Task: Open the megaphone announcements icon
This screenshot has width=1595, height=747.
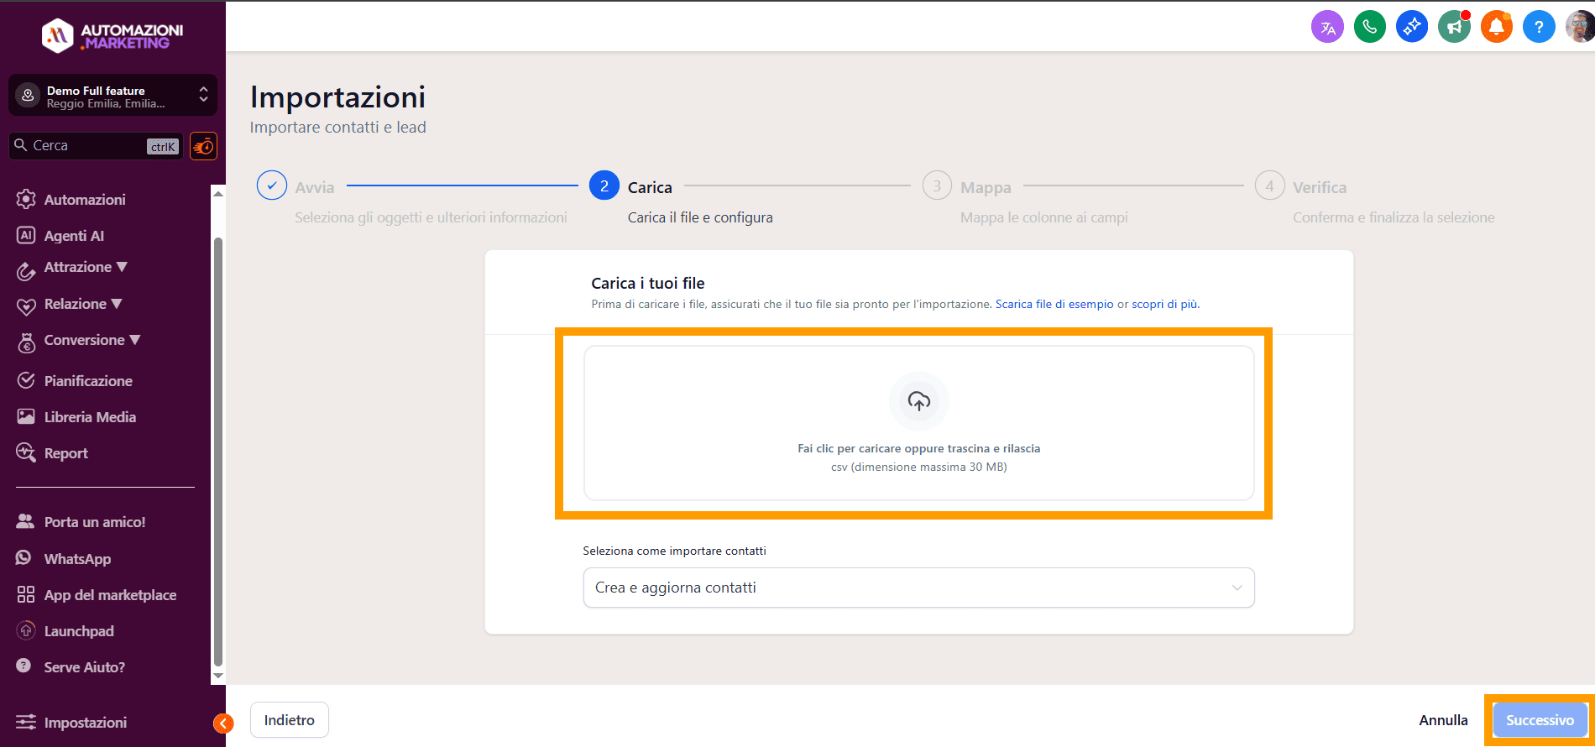Action: (x=1454, y=27)
